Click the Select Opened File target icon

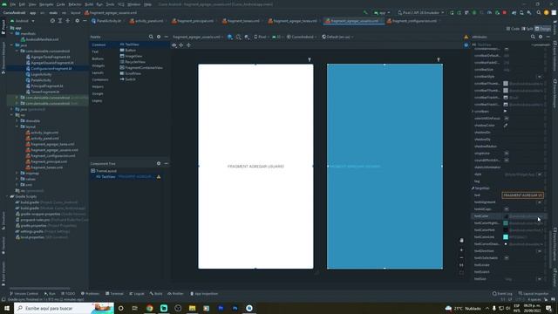(x=52, y=21)
